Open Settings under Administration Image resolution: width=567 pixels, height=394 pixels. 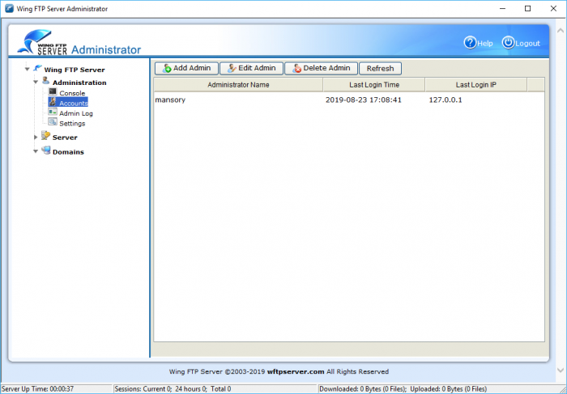point(72,124)
